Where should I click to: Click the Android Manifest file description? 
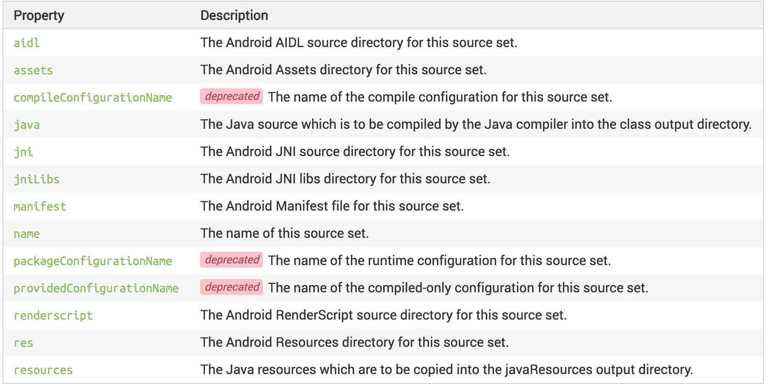332,206
